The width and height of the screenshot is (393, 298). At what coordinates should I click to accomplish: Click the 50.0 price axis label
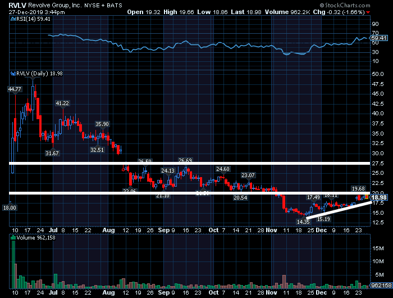[x=378, y=74]
